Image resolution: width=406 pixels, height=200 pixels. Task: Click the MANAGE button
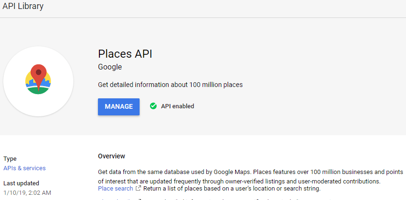[x=119, y=106]
